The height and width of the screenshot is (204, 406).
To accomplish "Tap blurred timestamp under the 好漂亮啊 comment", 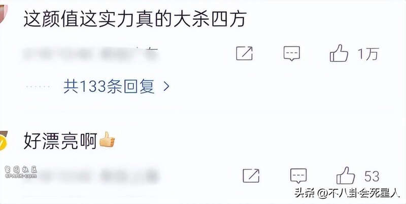I will [91, 176].
